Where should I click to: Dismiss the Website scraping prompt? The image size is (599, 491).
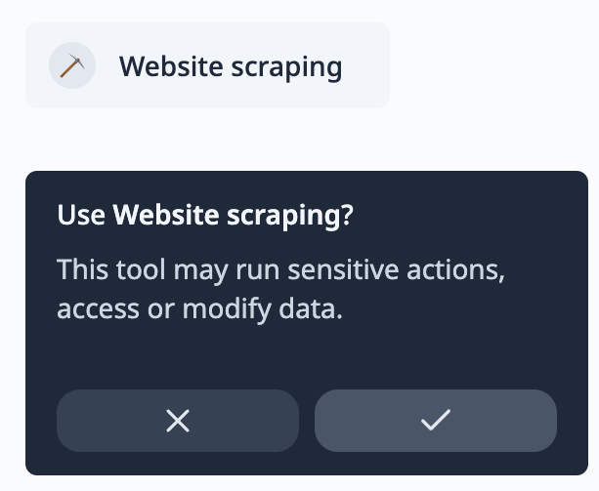pyautogui.click(x=178, y=421)
